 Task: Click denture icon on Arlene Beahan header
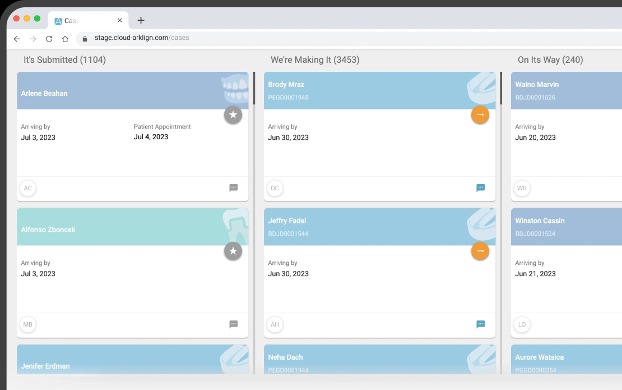[235, 89]
